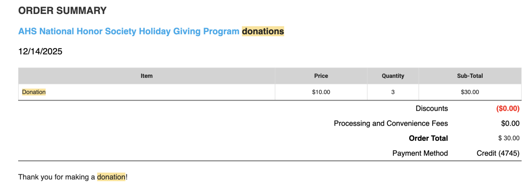Click the quantity value 3
This screenshot has height=189, width=528.
[x=393, y=92]
